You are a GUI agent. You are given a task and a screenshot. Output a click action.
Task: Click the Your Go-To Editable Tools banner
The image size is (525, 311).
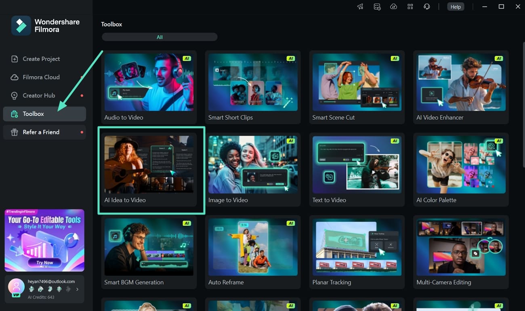44,240
